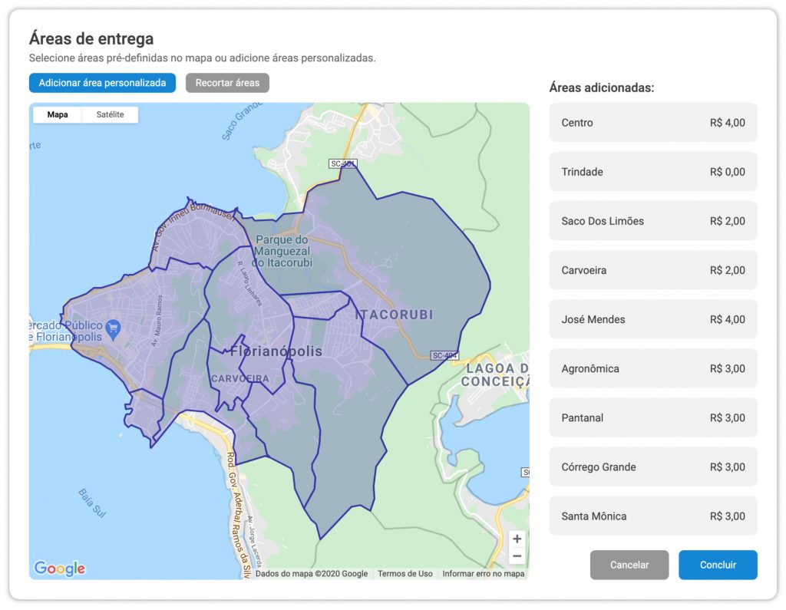Select the Centro area in the added list

pos(652,122)
